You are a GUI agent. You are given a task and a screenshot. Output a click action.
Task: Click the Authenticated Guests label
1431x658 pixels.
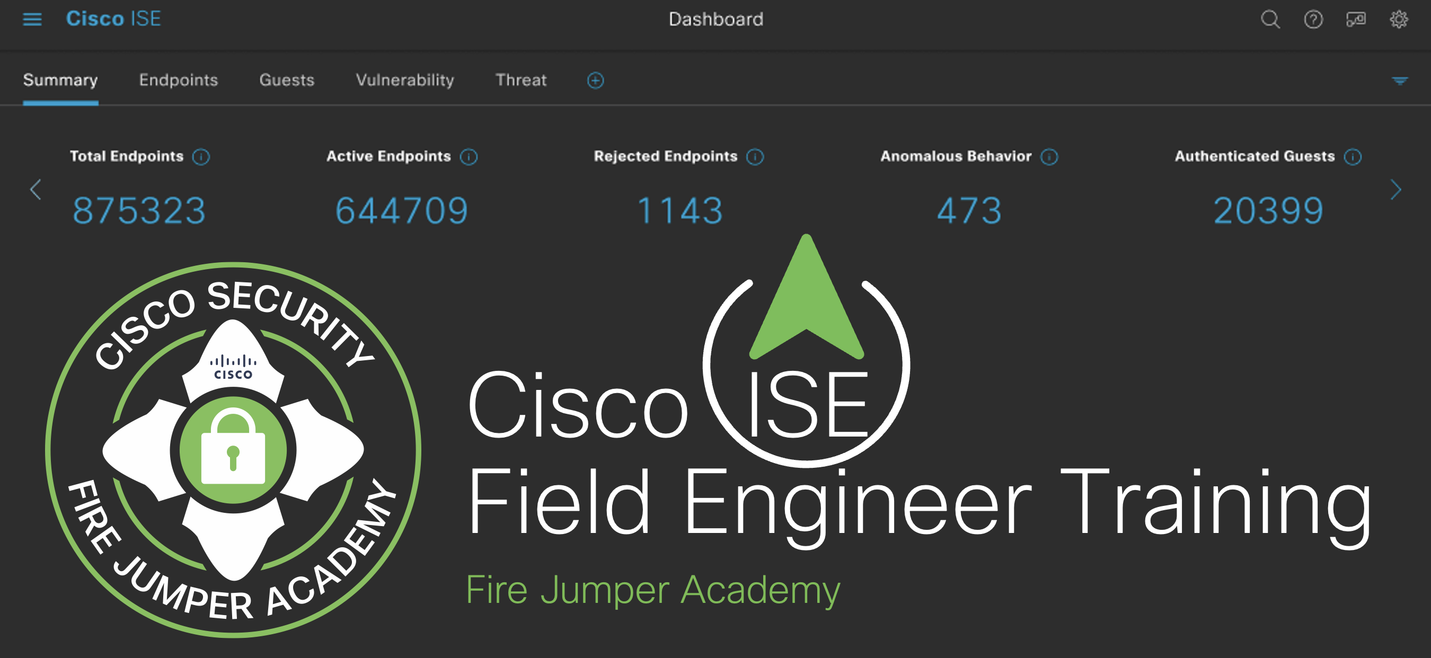1255,157
